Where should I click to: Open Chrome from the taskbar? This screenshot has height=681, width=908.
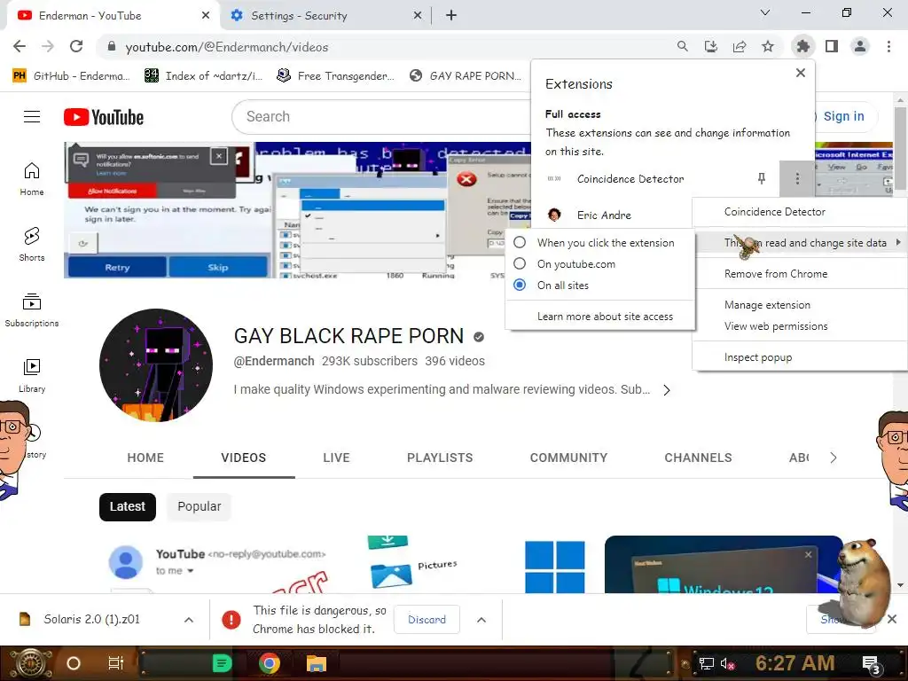pos(270,663)
